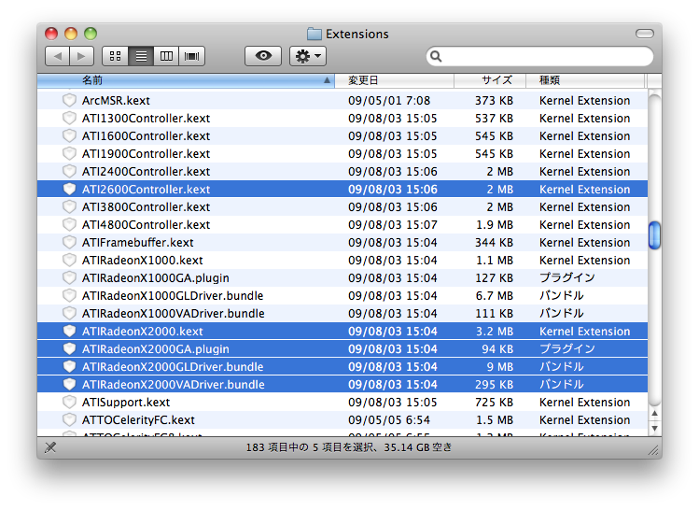Image resolution: width=699 pixels, height=510 pixels.
Task: Click the status bar selection count text
Action: point(349,447)
